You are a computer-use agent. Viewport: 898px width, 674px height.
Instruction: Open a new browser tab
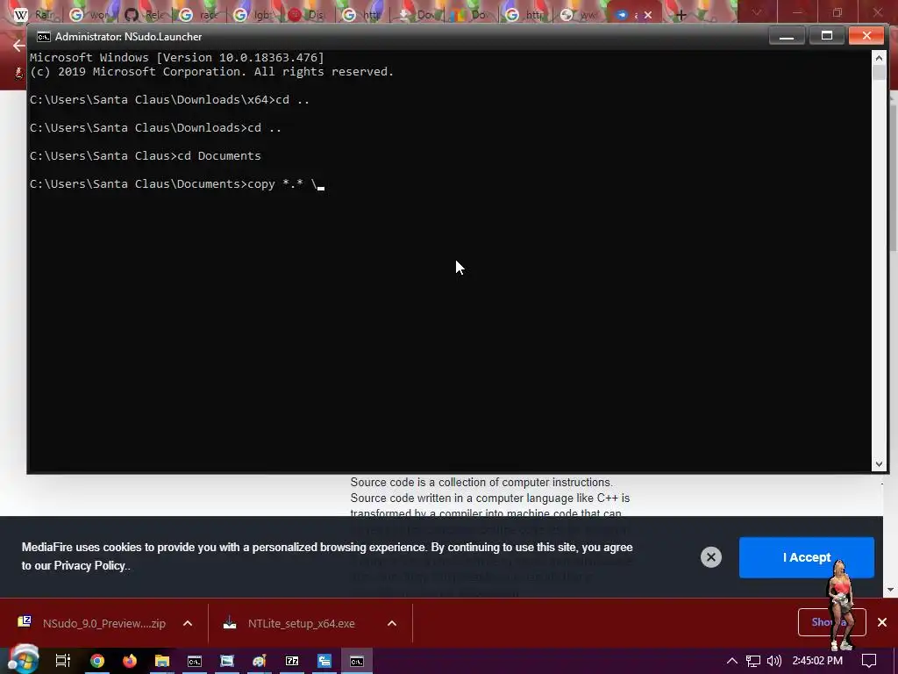click(681, 15)
